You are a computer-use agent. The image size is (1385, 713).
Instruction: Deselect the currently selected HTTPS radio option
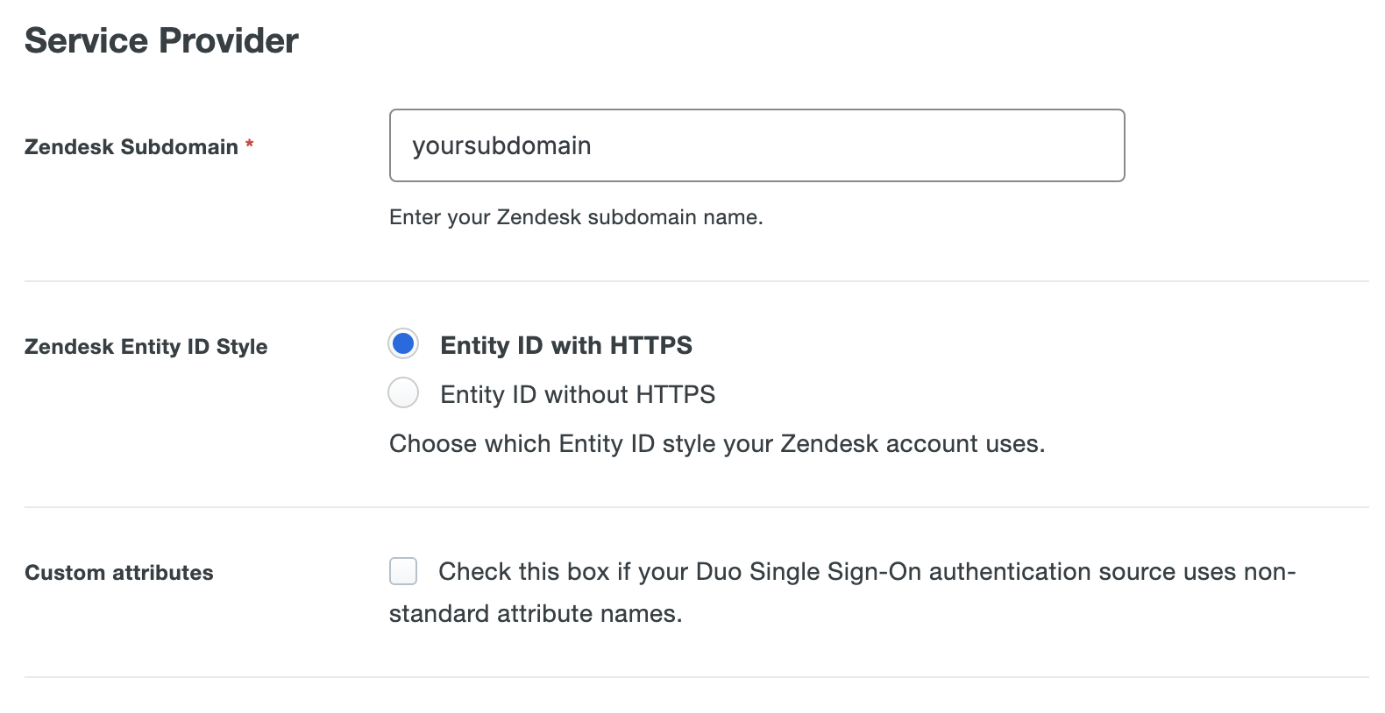click(402, 344)
